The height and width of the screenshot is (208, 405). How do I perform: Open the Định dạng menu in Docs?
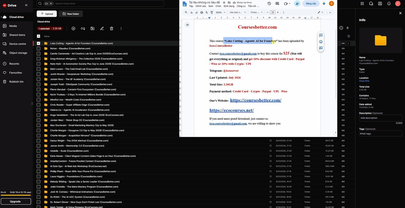tap(229, 6)
